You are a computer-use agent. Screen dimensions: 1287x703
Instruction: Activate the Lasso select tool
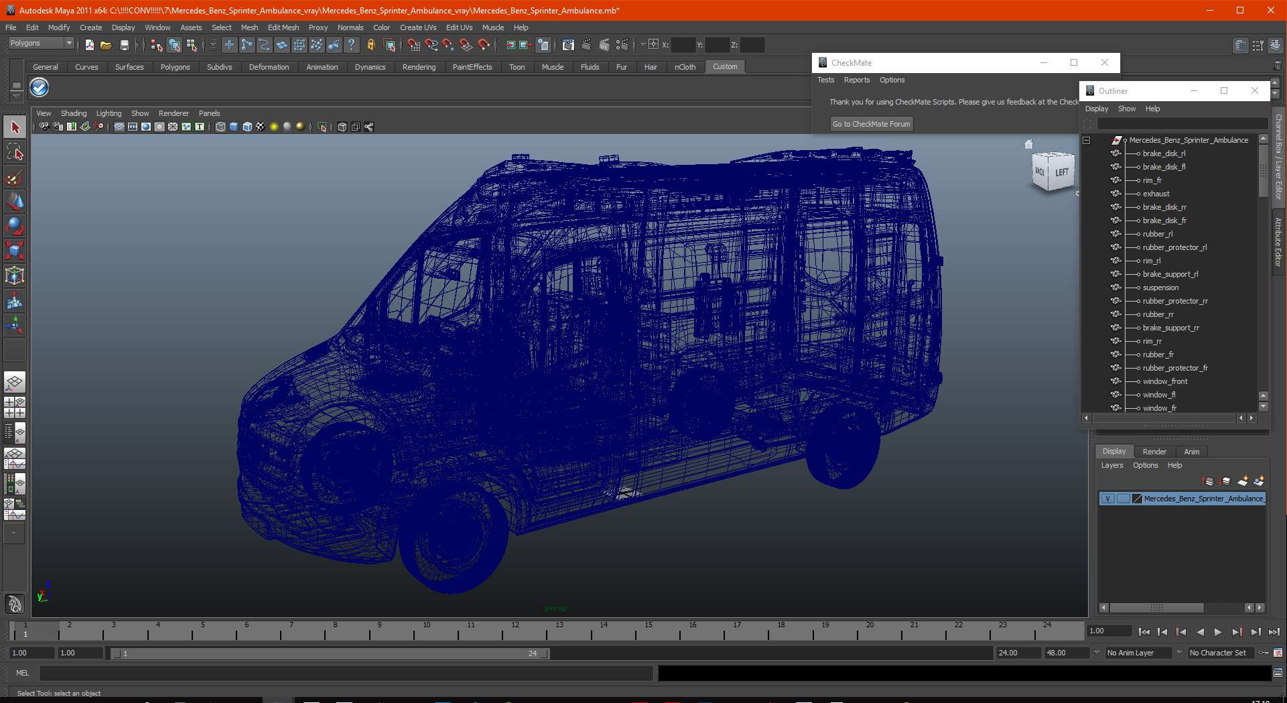coord(15,152)
